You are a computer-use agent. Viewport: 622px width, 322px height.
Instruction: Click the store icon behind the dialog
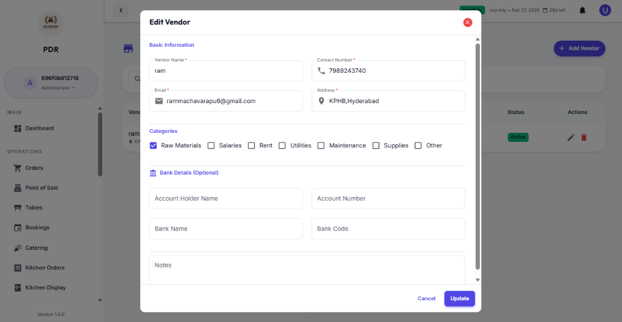click(128, 49)
